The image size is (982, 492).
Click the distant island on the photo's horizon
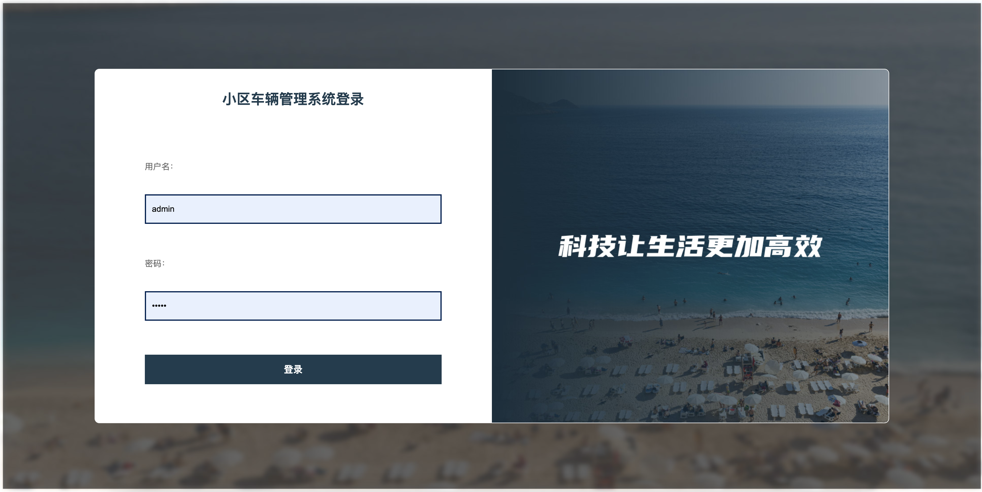pyautogui.click(x=560, y=104)
